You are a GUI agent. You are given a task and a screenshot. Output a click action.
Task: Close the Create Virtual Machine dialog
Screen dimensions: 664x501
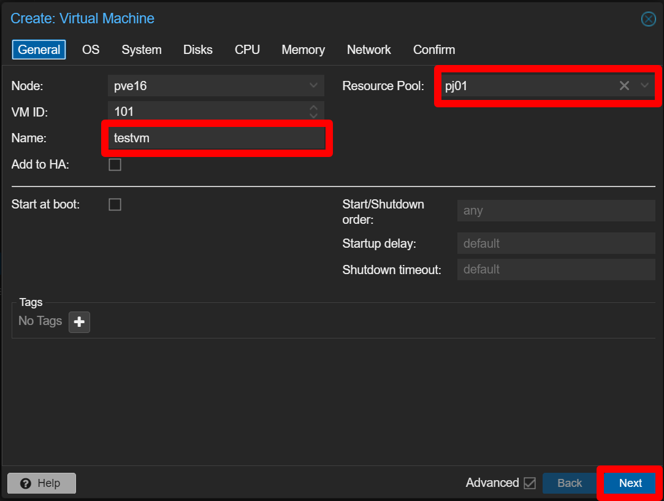[648, 19]
